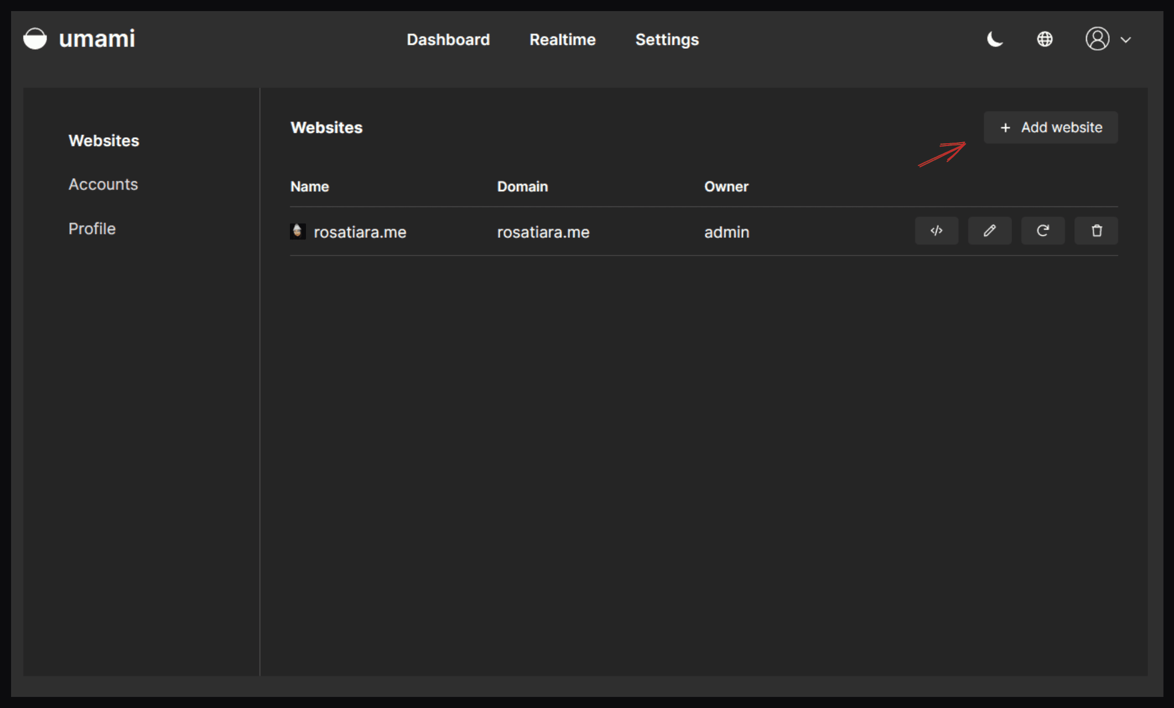
Task: View tracking code for rosatiara.me
Action: pyautogui.click(x=937, y=231)
